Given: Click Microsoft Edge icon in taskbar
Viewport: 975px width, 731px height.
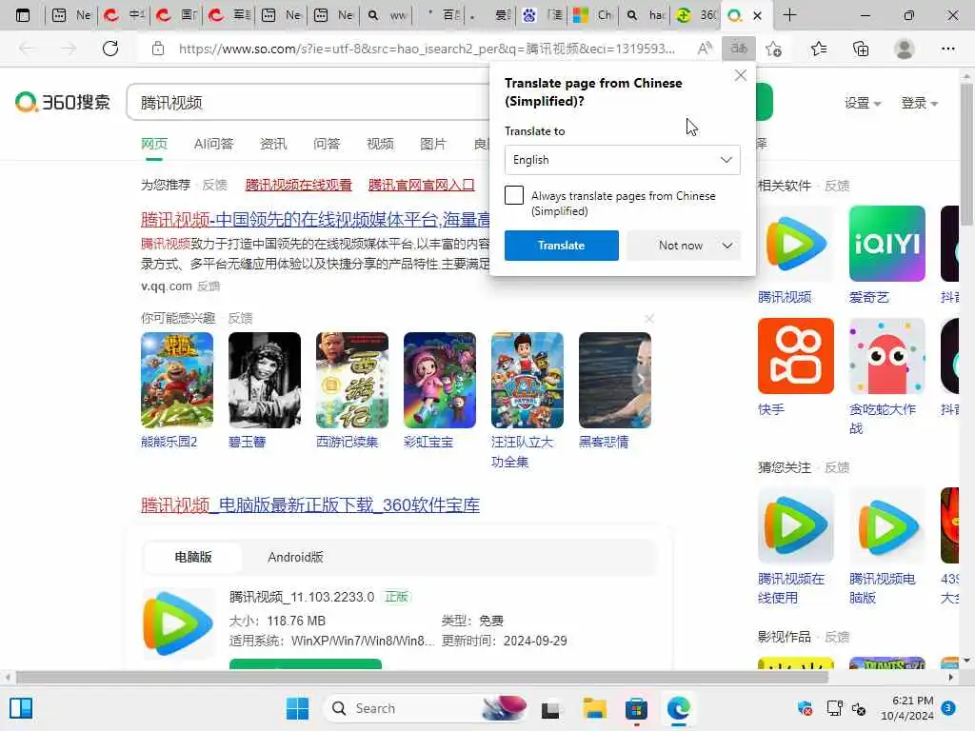Looking at the screenshot, I should [678, 708].
